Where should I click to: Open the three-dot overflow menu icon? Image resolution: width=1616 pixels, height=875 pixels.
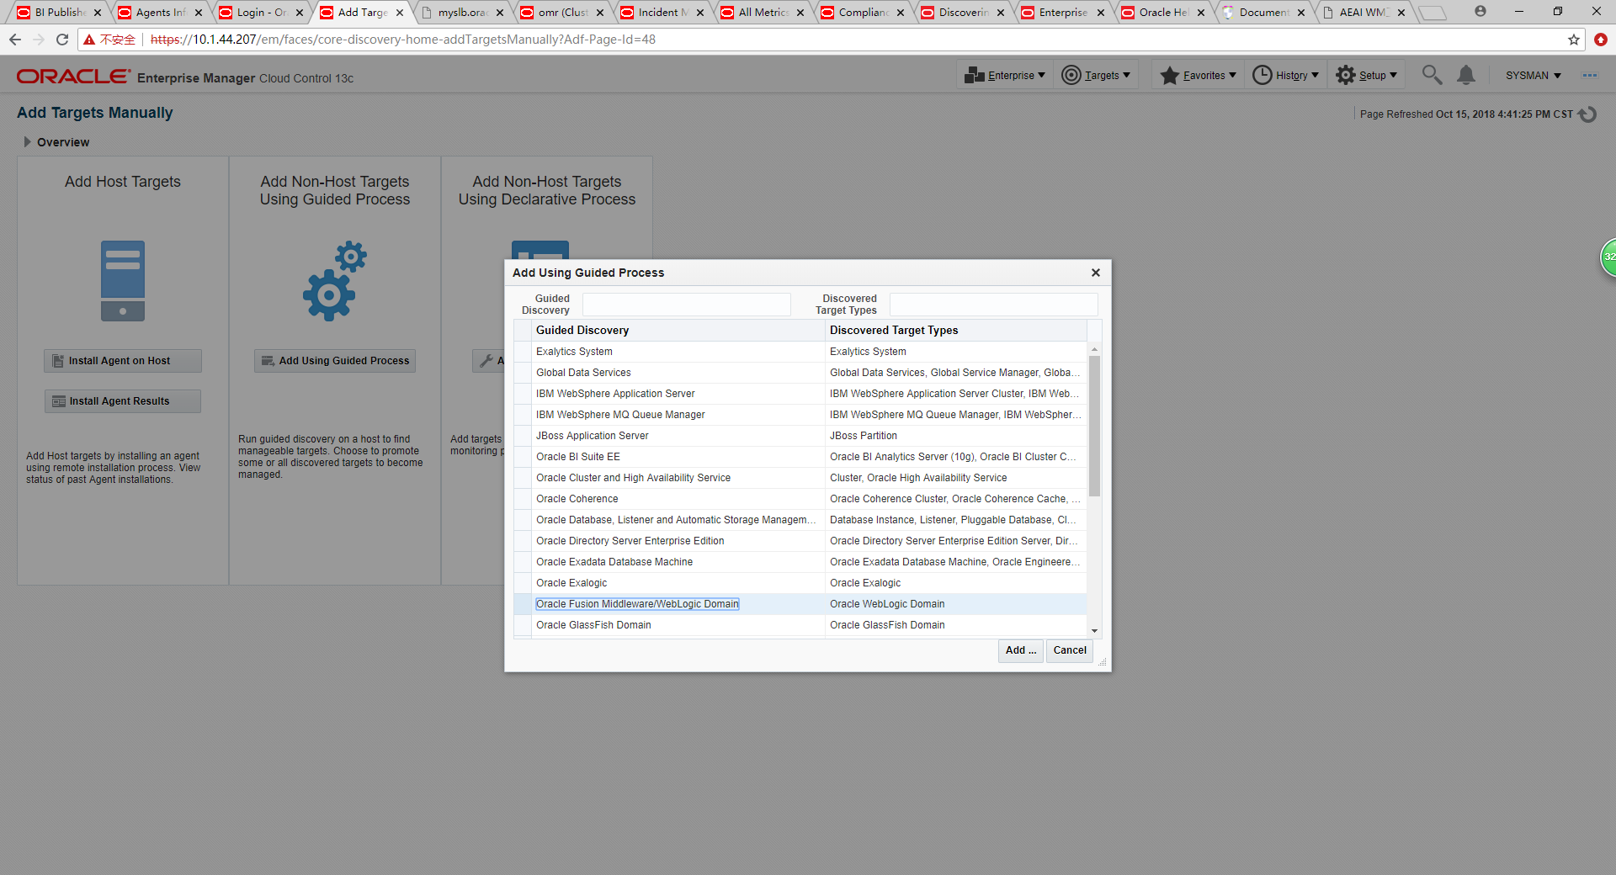(1589, 76)
